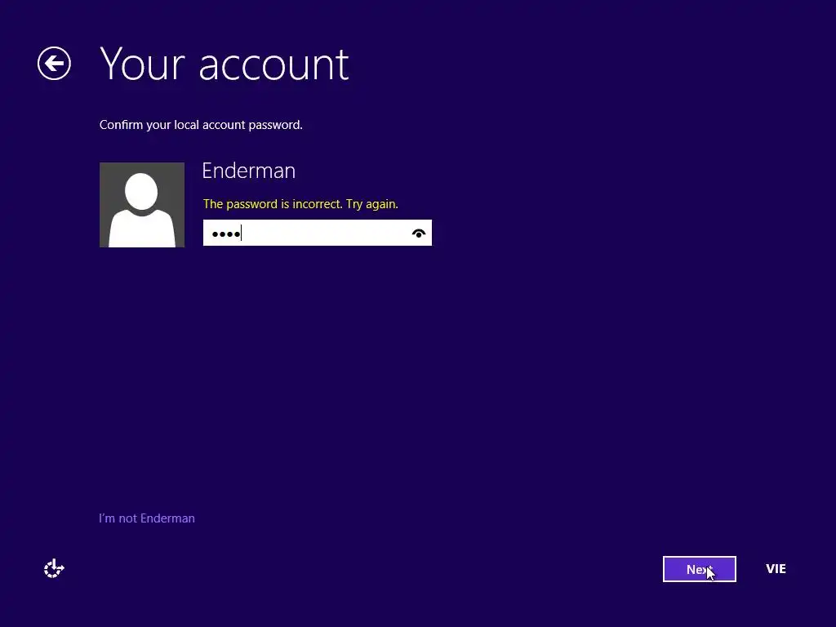836x627 pixels.
Task: Click the 'Your account' heading
Action: 225,64
